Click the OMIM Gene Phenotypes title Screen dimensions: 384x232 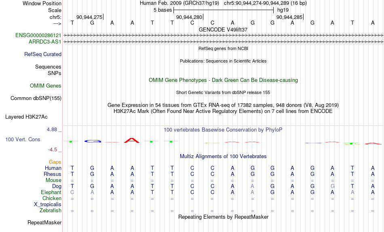point(223,80)
